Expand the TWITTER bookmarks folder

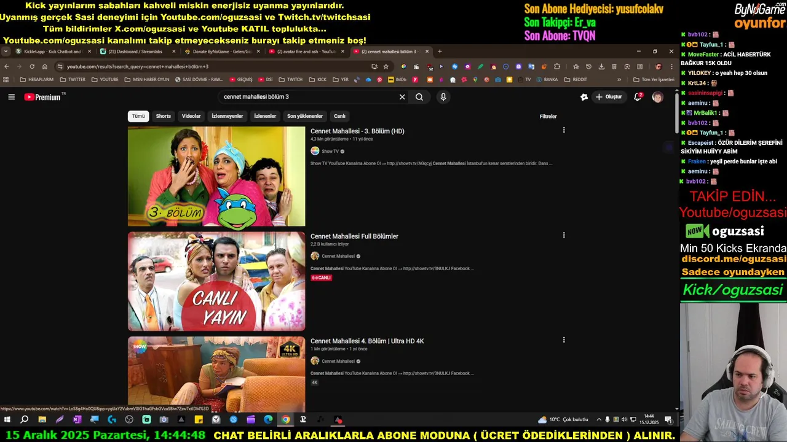tap(73, 79)
